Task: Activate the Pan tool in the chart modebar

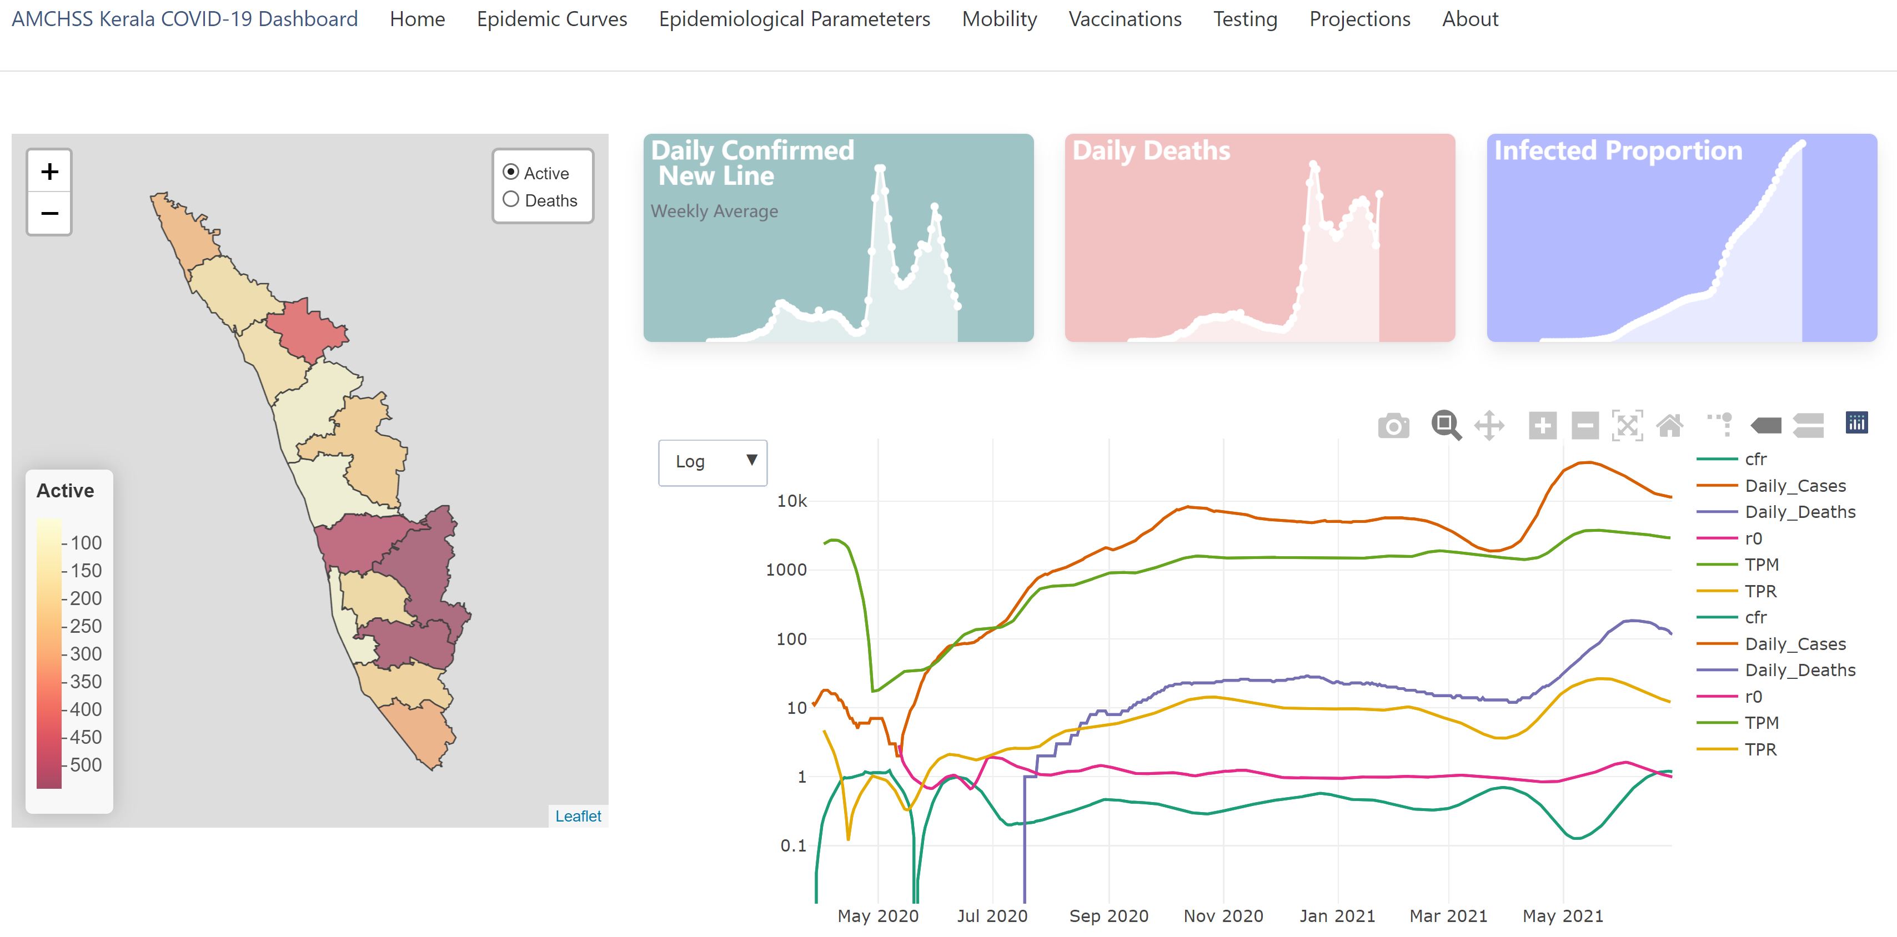Action: point(1489,425)
